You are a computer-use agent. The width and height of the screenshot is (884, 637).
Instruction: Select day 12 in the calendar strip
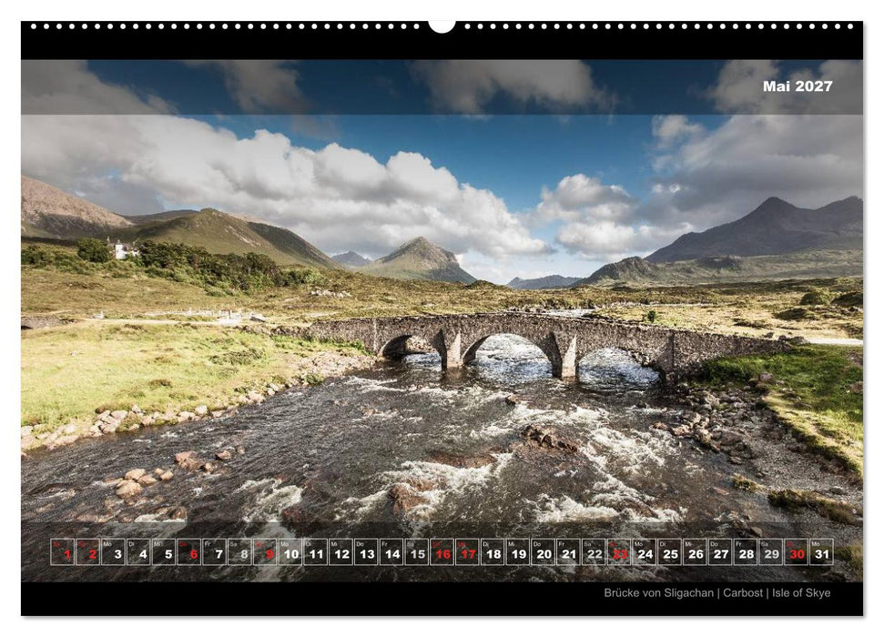(x=341, y=551)
